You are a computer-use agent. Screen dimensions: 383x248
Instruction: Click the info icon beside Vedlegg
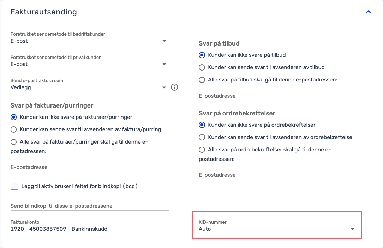point(174,87)
